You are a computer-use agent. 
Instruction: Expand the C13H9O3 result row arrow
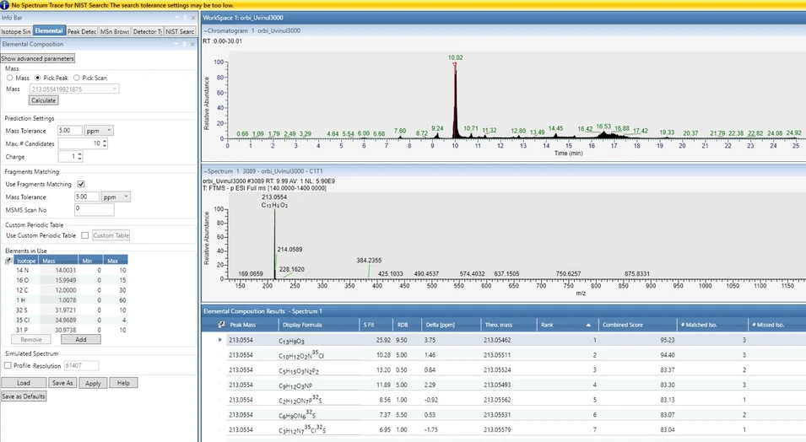point(220,340)
